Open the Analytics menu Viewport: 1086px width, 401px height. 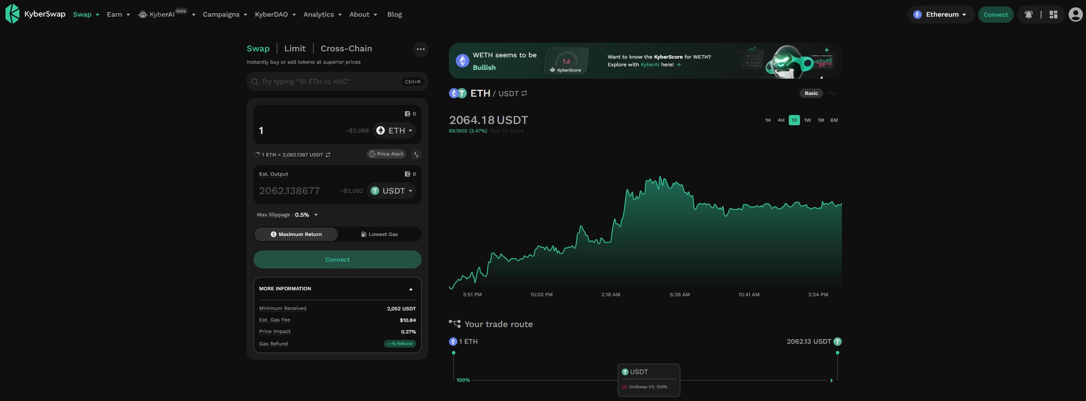[x=322, y=15]
